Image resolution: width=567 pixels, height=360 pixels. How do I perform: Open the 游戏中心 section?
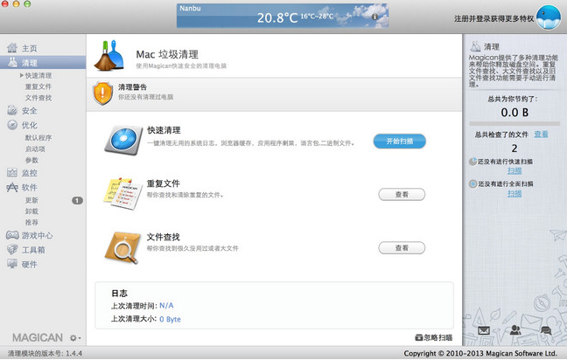[x=37, y=236]
